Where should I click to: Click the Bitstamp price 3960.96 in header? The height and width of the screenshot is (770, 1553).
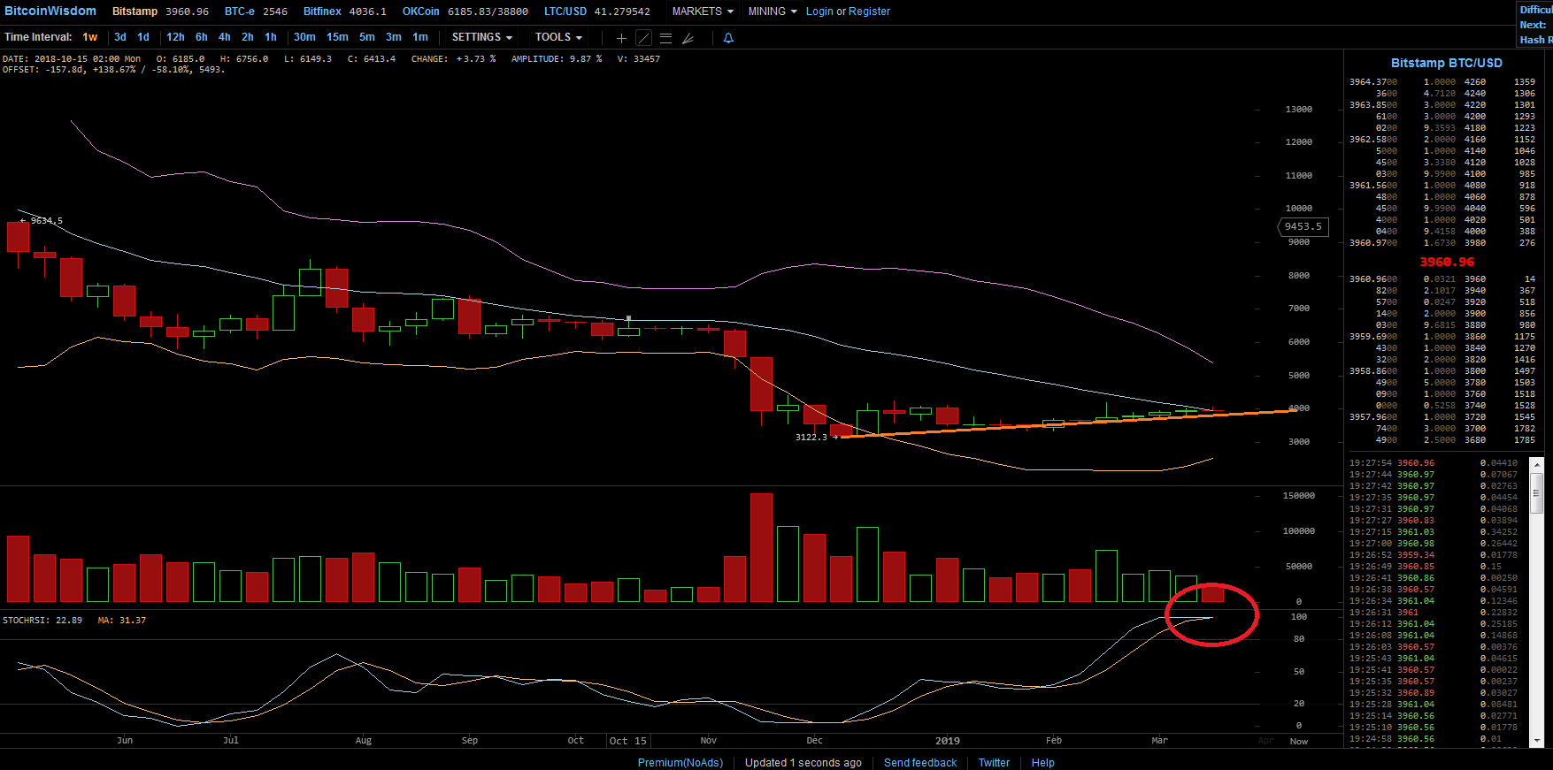(188, 11)
